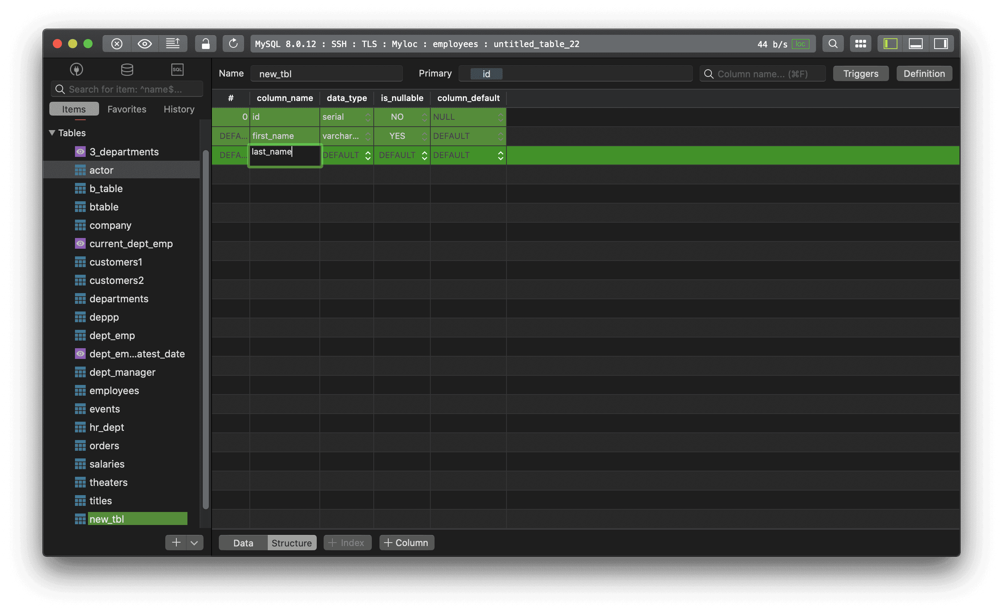Open the chevron menu beside sidebar plus
This screenshot has width=1003, height=613.
[x=195, y=543]
